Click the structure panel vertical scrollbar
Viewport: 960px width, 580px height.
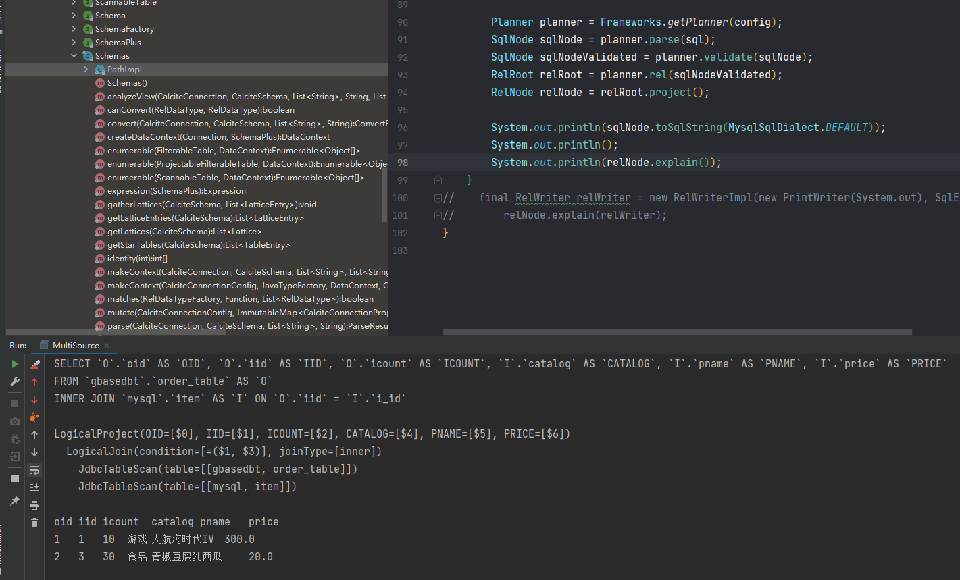[384, 194]
